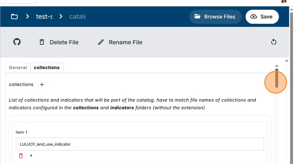Delete item 1 using red trash icon
Screen dimensions: 294x164
(21, 156)
